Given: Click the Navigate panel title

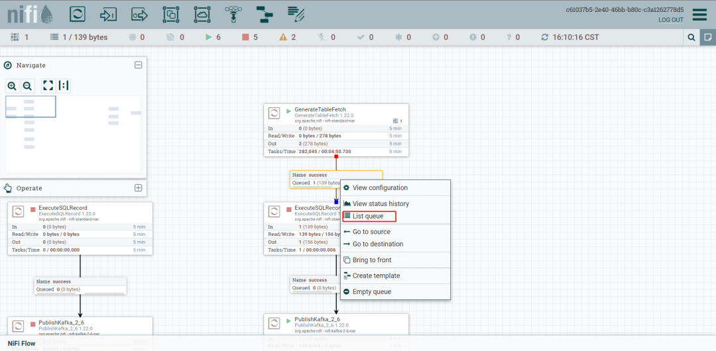Looking at the screenshot, I should click(31, 66).
